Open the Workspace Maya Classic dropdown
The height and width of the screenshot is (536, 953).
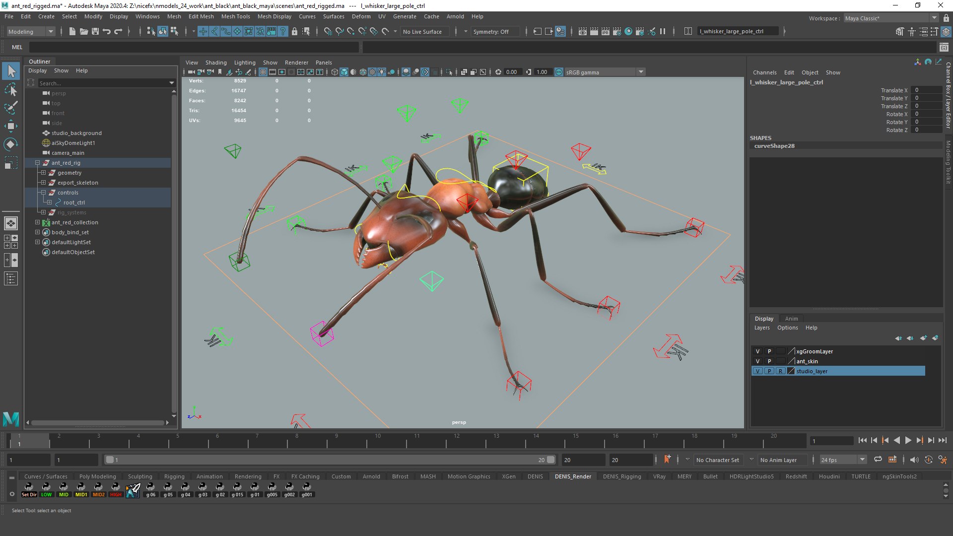[x=890, y=18]
